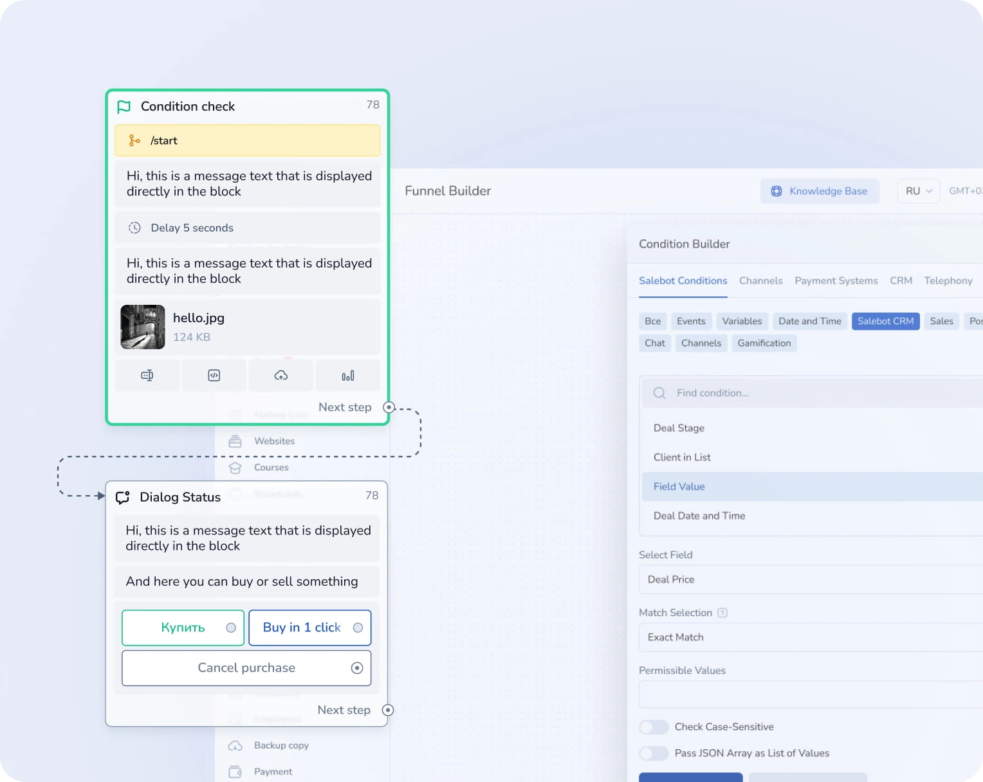
Task: Click the Backup copy cloud icon
Action: click(235, 745)
